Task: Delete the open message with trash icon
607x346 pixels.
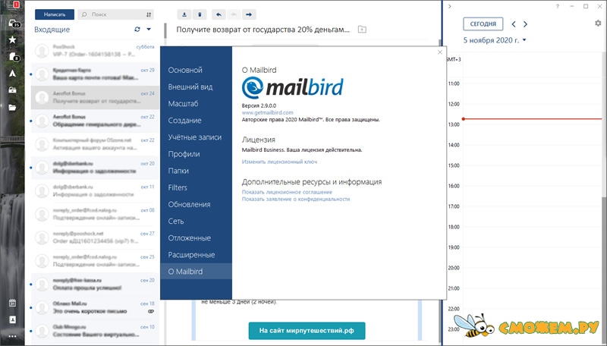Action: [x=200, y=14]
